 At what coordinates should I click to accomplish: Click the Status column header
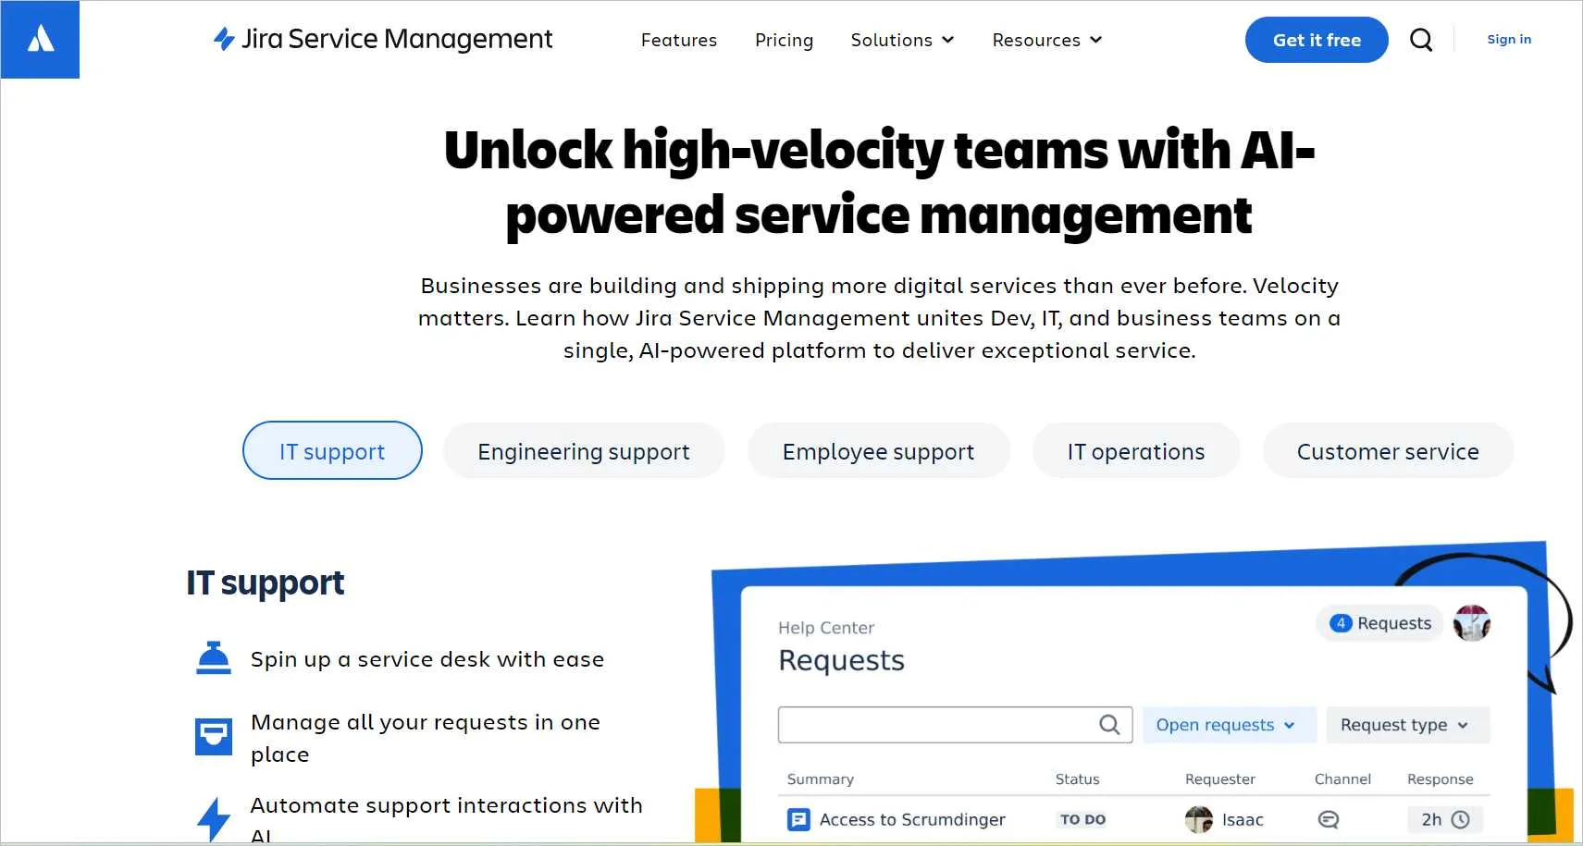point(1078,779)
